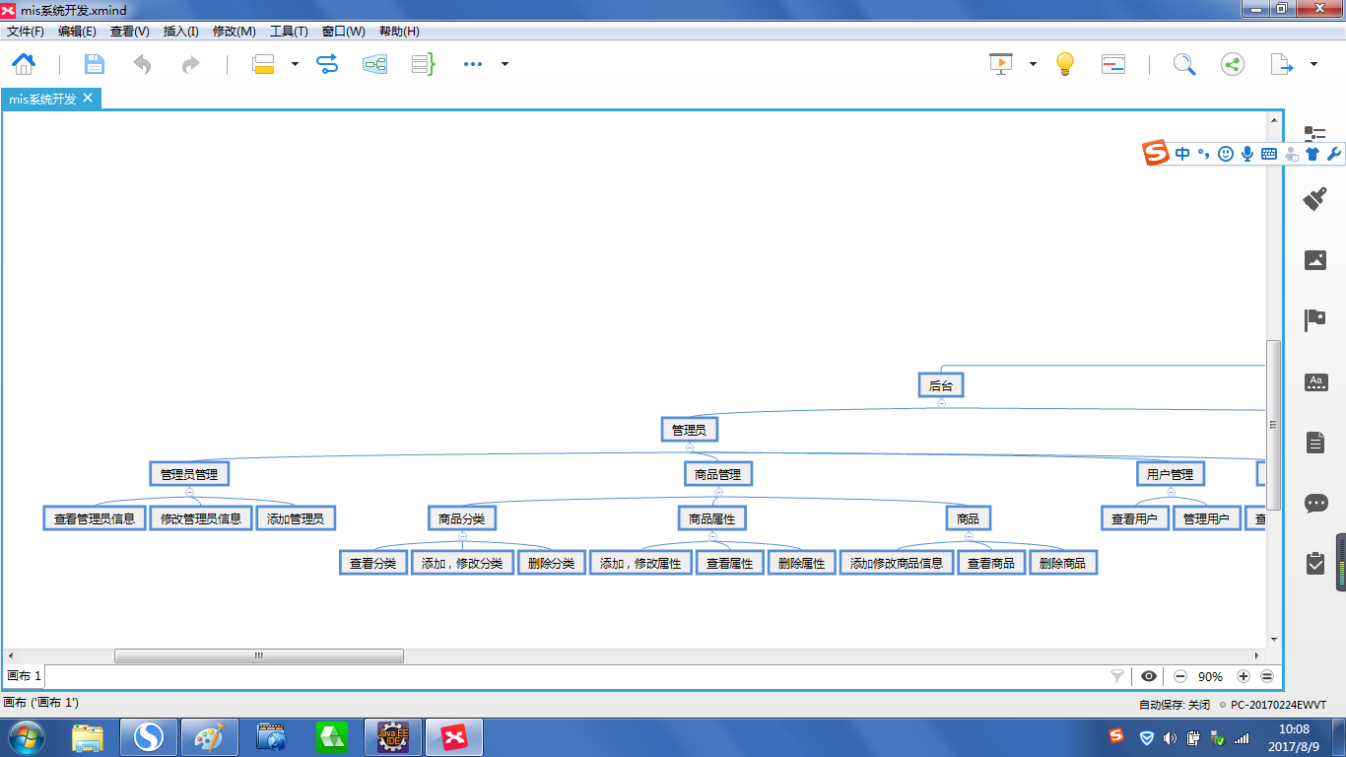Open the 修改(M) menu

[234, 32]
